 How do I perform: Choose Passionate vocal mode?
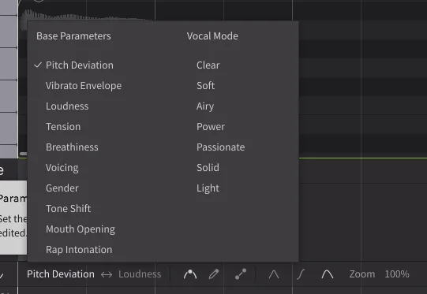pos(220,147)
